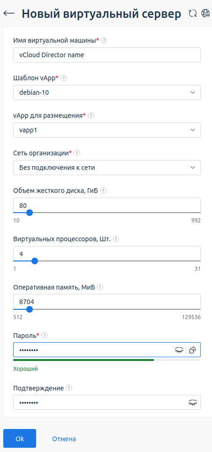Open help hint for Оперативная память

100,287
